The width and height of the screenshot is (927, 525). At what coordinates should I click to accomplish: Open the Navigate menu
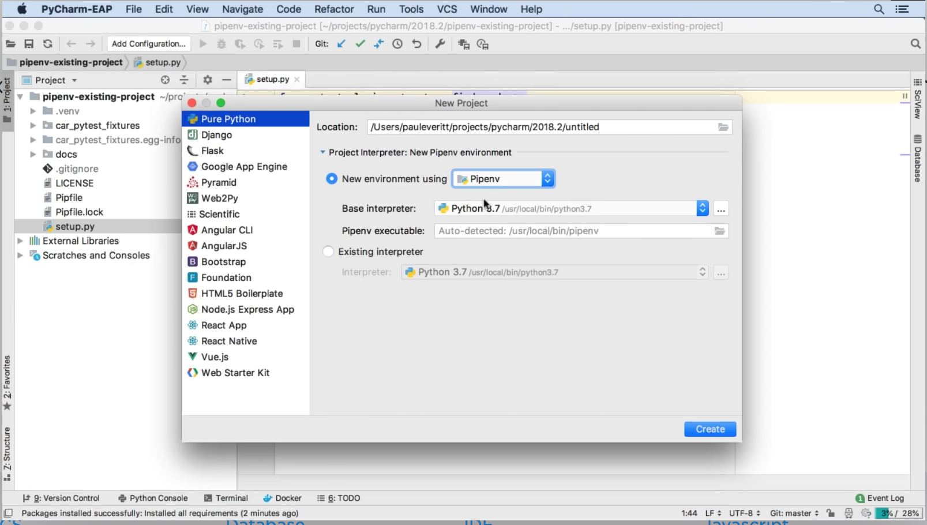(242, 9)
